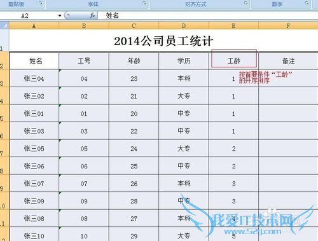Click age cell 24
Image resolution: width=318 pixels, height=241 pixels.
(x=134, y=148)
